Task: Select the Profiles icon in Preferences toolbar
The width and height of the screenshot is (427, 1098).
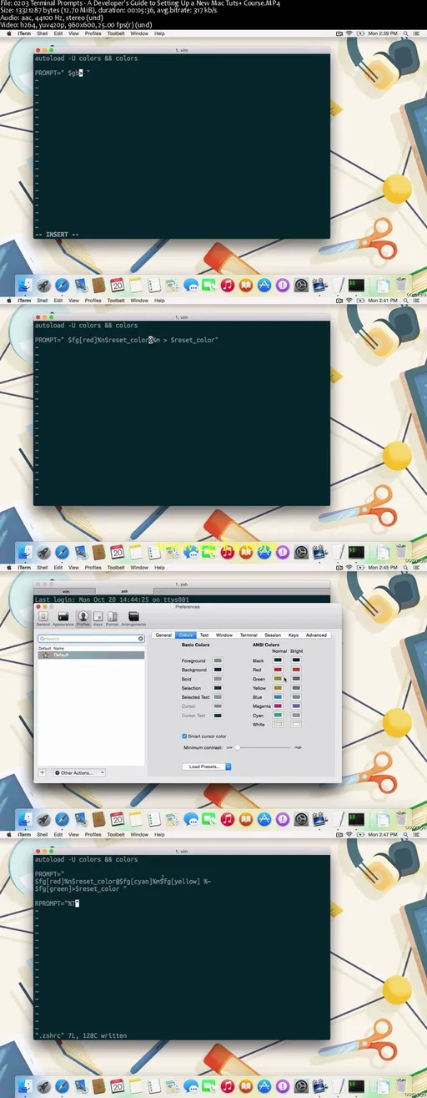Action: click(x=83, y=618)
